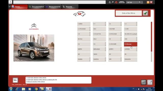This screenshot has height=91, width=163.
Task: Click the filter funnel icon at bottom right
Action: click(x=150, y=82)
